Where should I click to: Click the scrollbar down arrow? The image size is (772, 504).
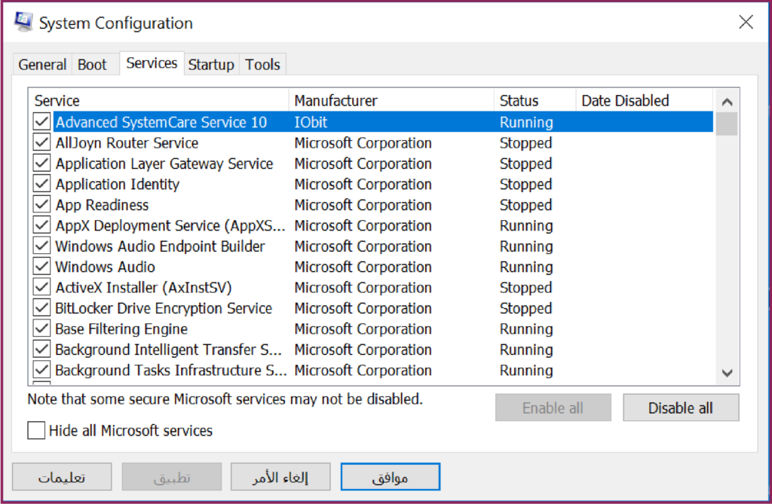click(x=727, y=373)
